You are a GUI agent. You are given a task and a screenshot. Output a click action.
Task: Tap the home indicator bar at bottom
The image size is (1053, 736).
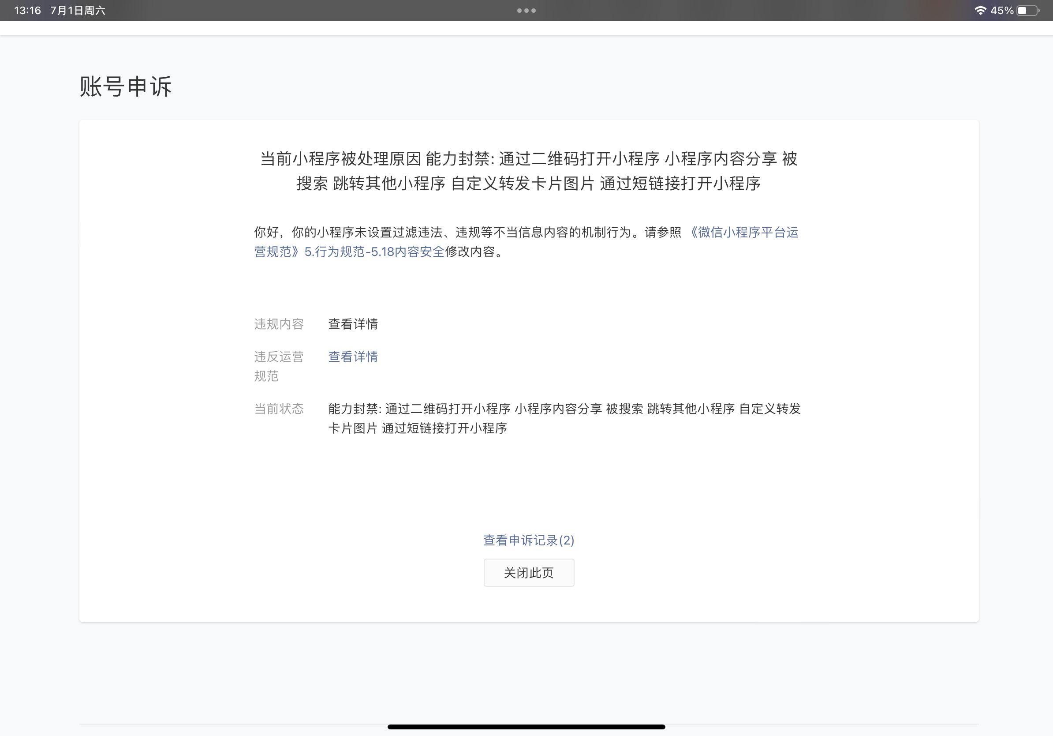(526, 727)
